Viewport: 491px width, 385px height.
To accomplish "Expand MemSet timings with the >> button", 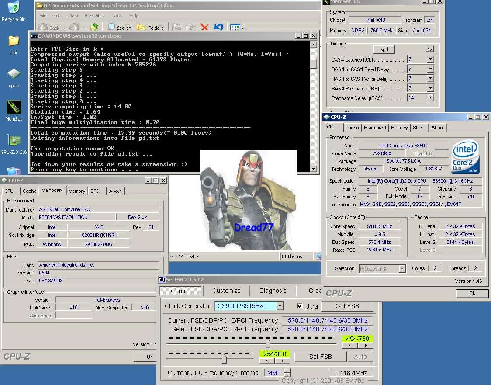I will tap(430, 49).
